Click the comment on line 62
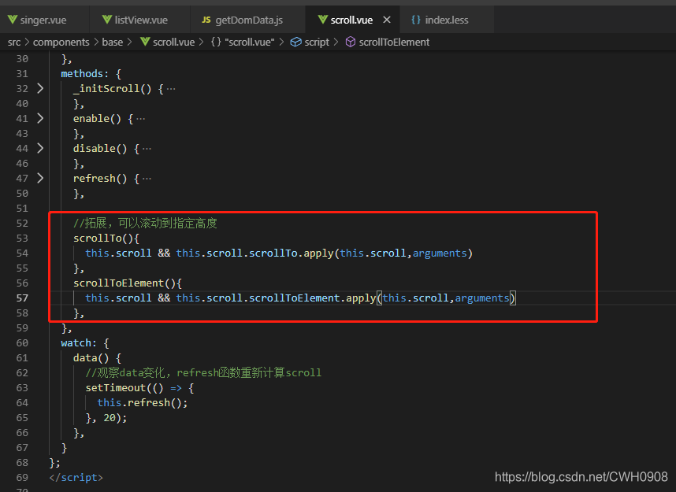Screen dimensions: 676x492 [x=203, y=372]
